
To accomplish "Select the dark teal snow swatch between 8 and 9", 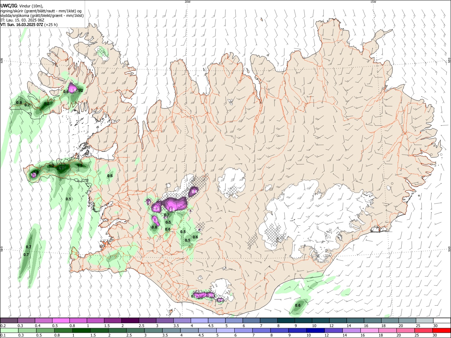I will [286, 320].
